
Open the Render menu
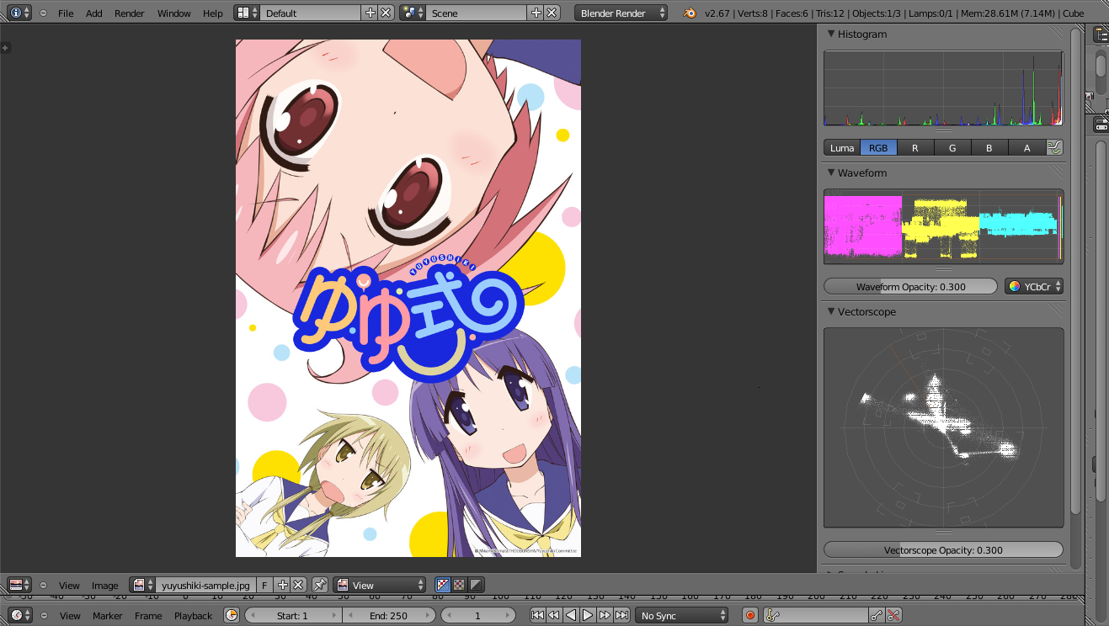[130, 13]
